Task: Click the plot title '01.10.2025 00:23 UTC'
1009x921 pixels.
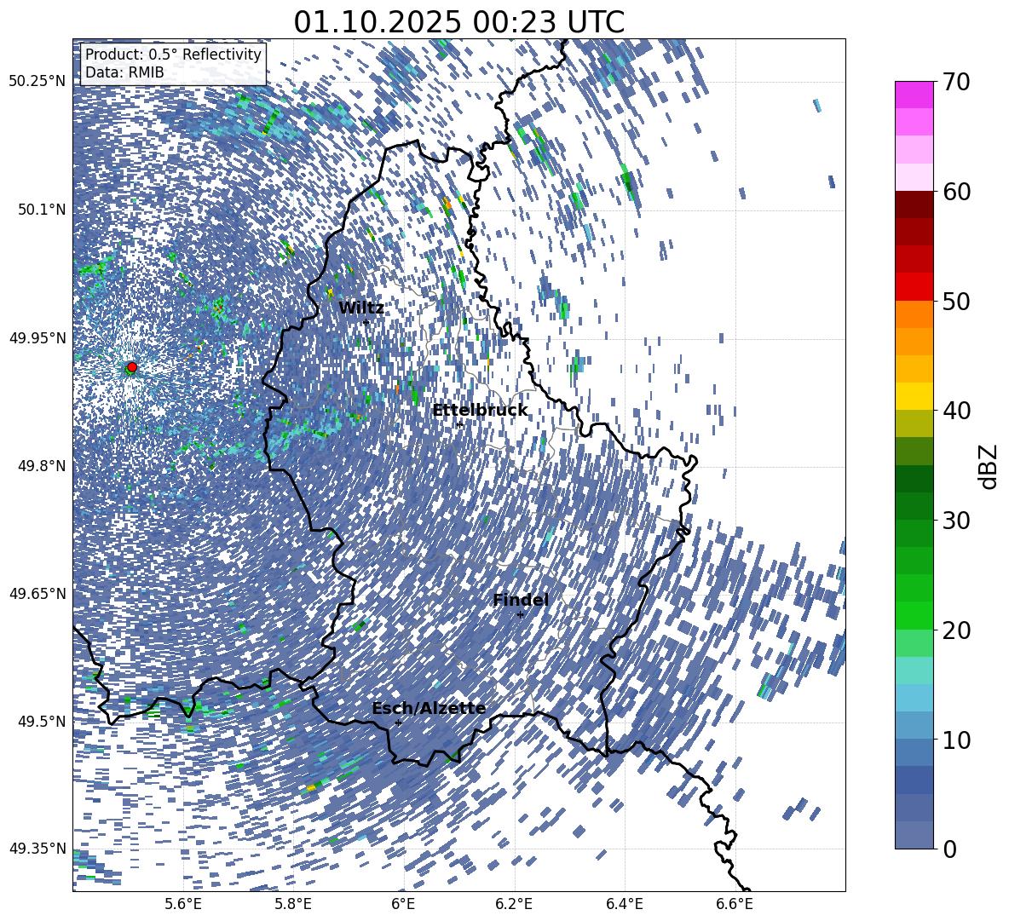Action: point(458,22)
